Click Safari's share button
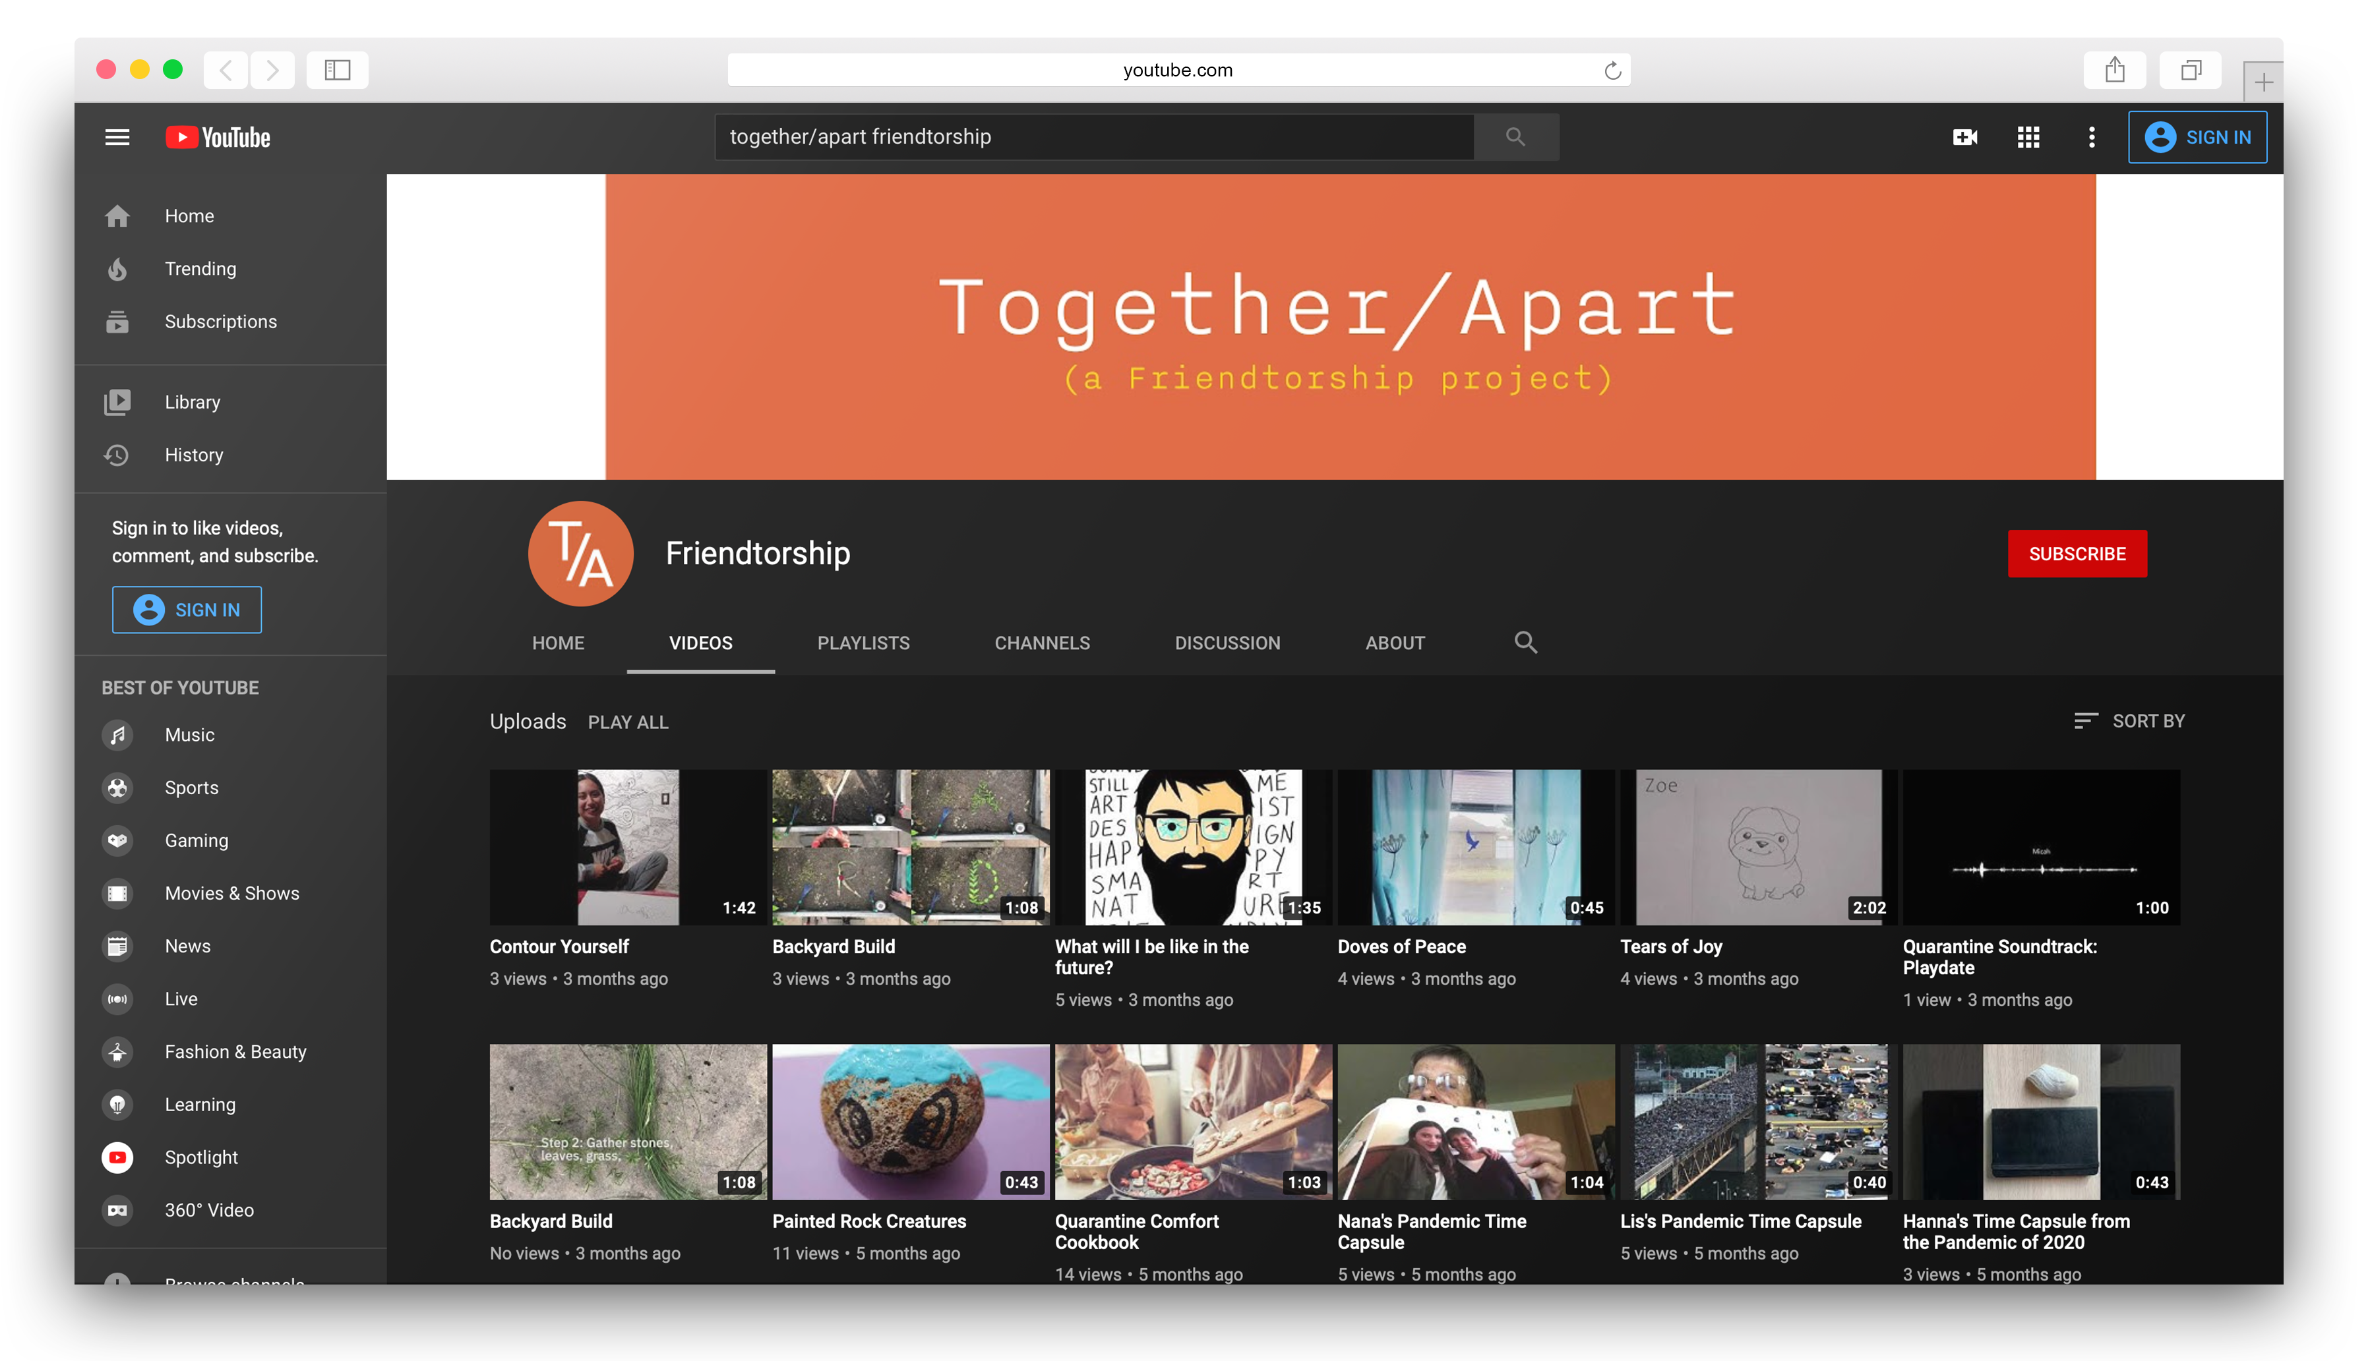2370x1361 pixels. point(2115,70)
